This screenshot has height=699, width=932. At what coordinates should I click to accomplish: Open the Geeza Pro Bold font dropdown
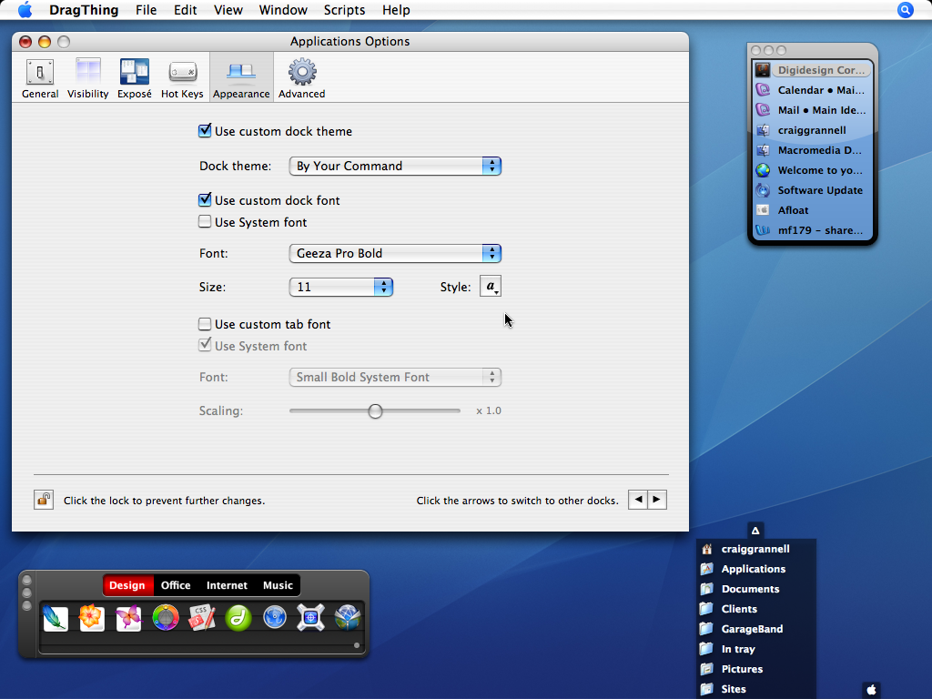pos(395,253)
